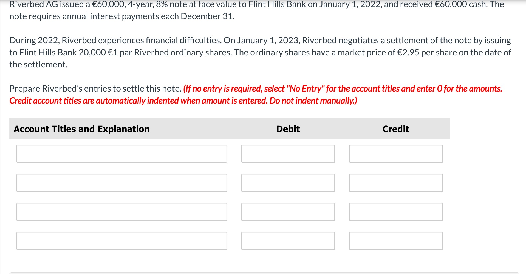The height and width of the screenshot is (274, 526).
Task: Open the third row Account Titles dropdown
Action: click(121, 212)
